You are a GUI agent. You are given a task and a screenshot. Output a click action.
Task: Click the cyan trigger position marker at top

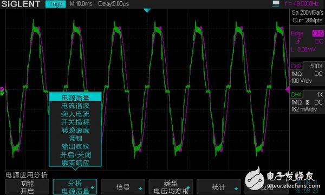147,10
